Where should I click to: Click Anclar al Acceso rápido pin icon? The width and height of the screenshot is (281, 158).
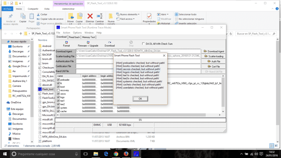point(11,16)
